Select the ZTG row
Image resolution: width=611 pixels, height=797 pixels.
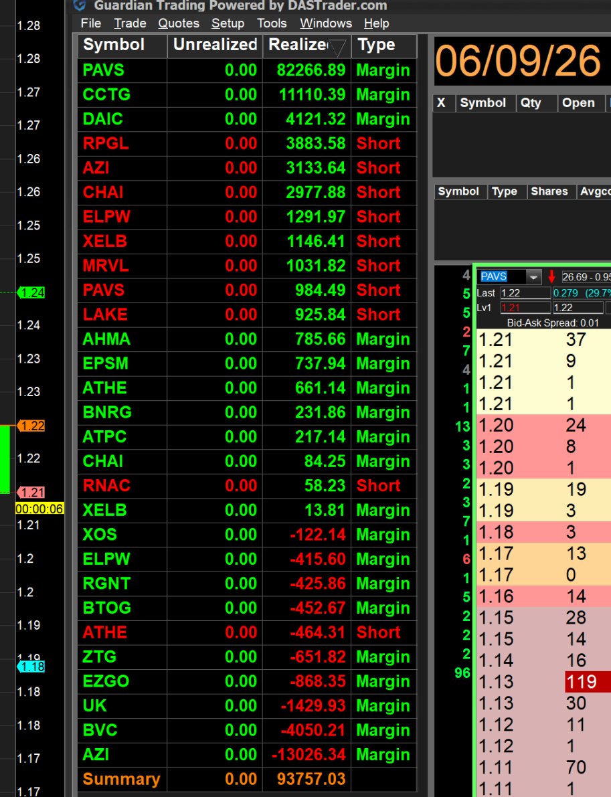(247, 656)
